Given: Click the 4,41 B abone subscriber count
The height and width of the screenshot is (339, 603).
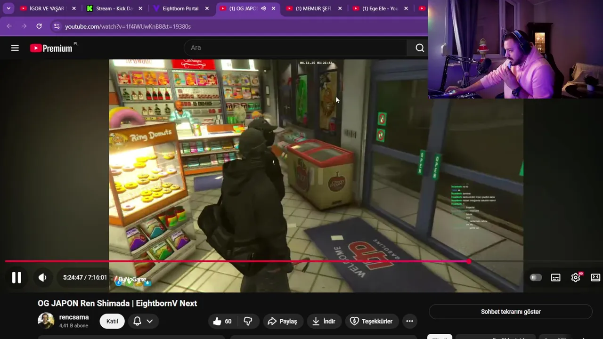Looking at the screenshot, I should [73, 325].
